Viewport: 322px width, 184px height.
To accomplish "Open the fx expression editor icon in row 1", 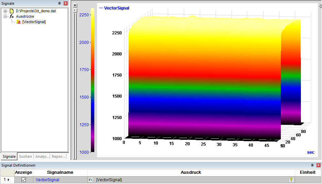I will 91,180.
